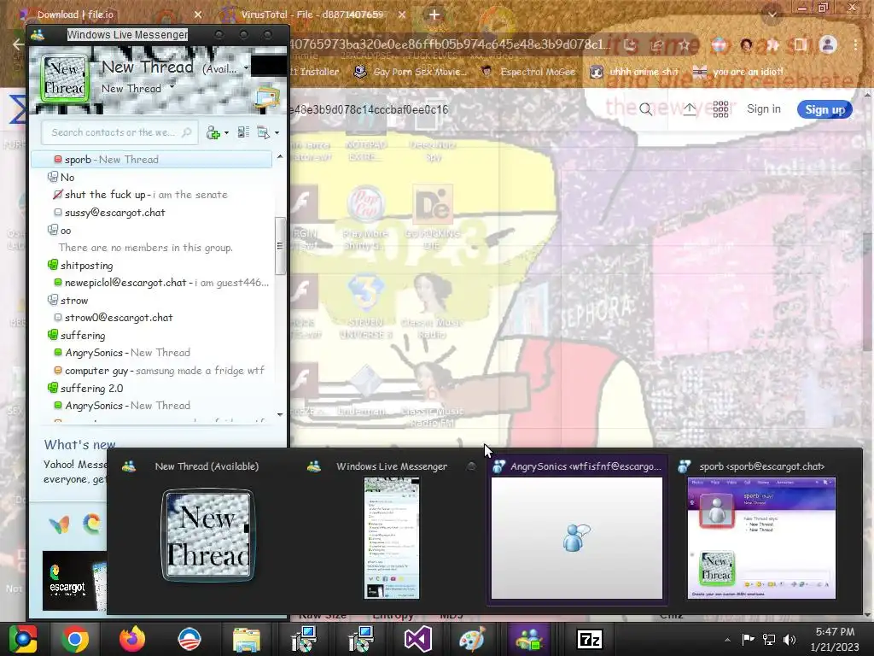Switch to the Download | file.io tab
The width and height of the screenshot is (874, 656).
coord(74,15)
